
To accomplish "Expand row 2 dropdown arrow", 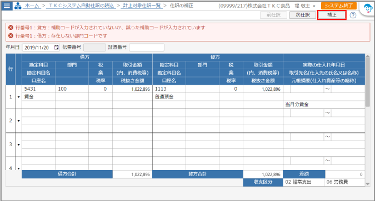I will point(19,121).
